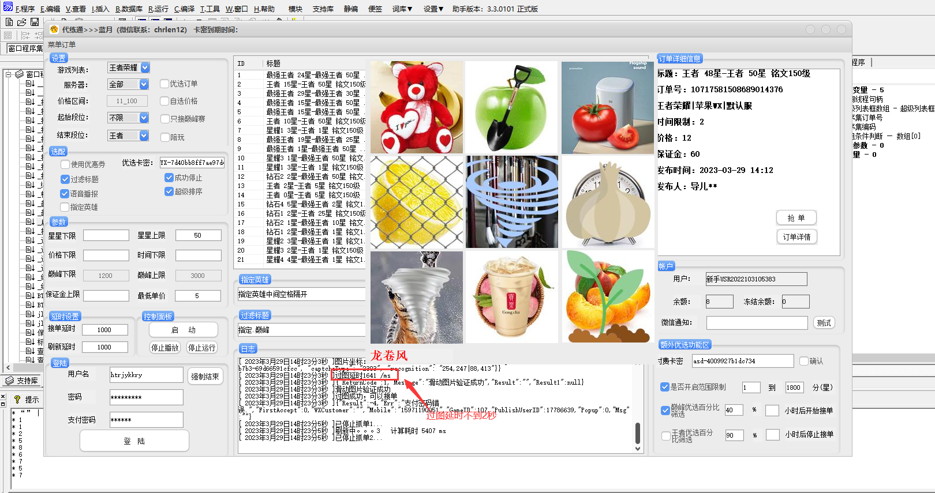Check the 只接巅峰赛 option
Screen dimensions: 935x493
click(164, 119)
